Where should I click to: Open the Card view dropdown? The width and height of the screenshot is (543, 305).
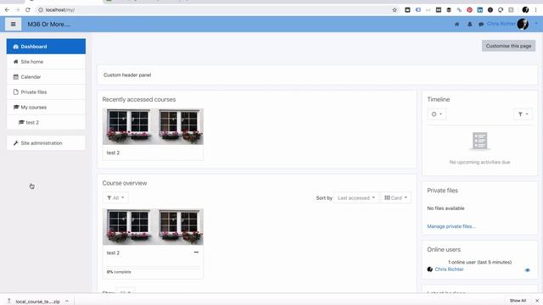point(395,197)
